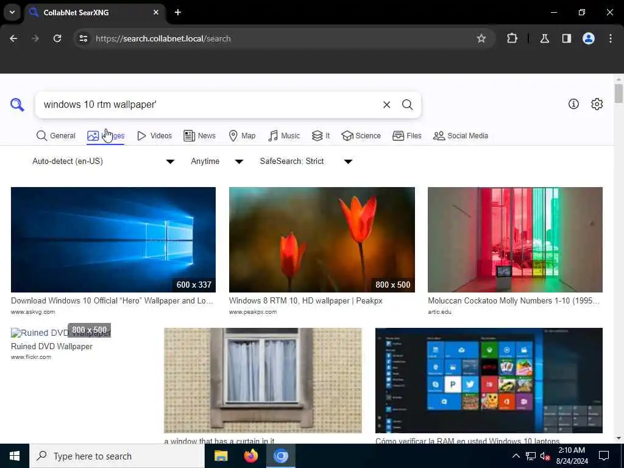The width and height of the screenshot is (624, 468).
Task: Switch to the General category tab
Action: (x=55, y=136)
